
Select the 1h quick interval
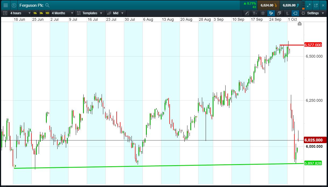[x=35, y=13]
